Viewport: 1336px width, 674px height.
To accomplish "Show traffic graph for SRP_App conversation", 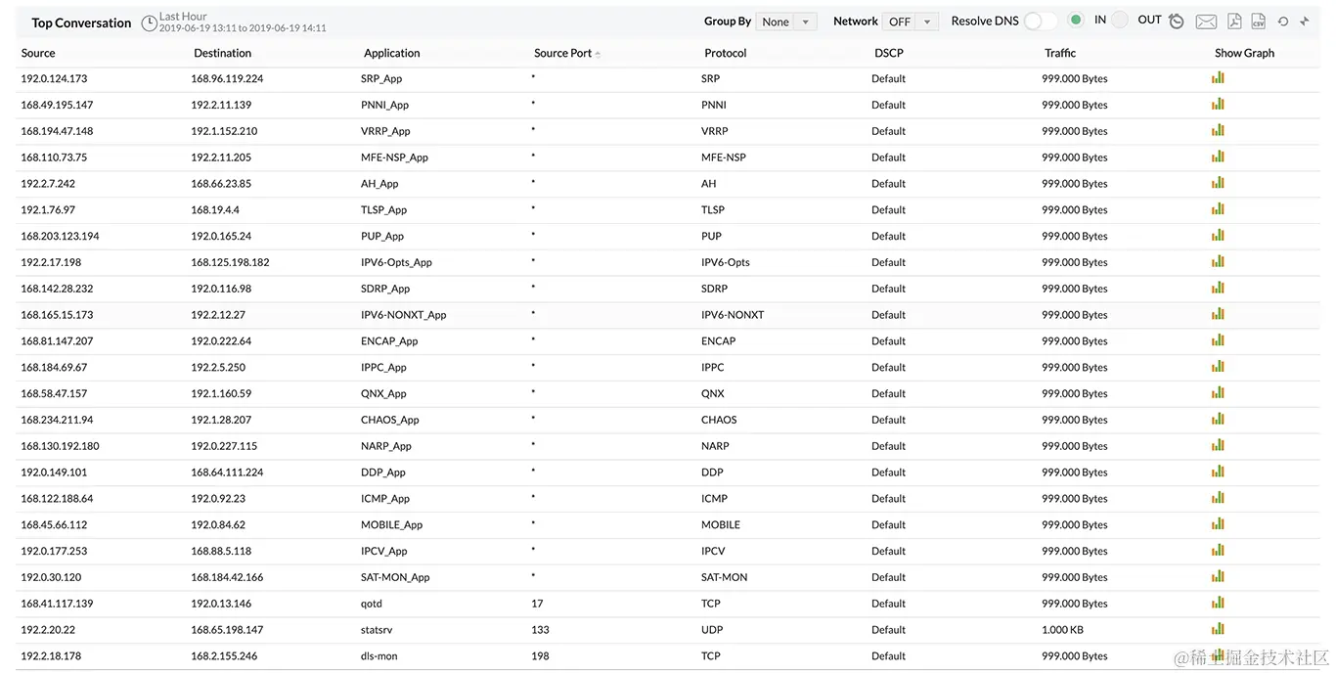I will (1217, 77).
